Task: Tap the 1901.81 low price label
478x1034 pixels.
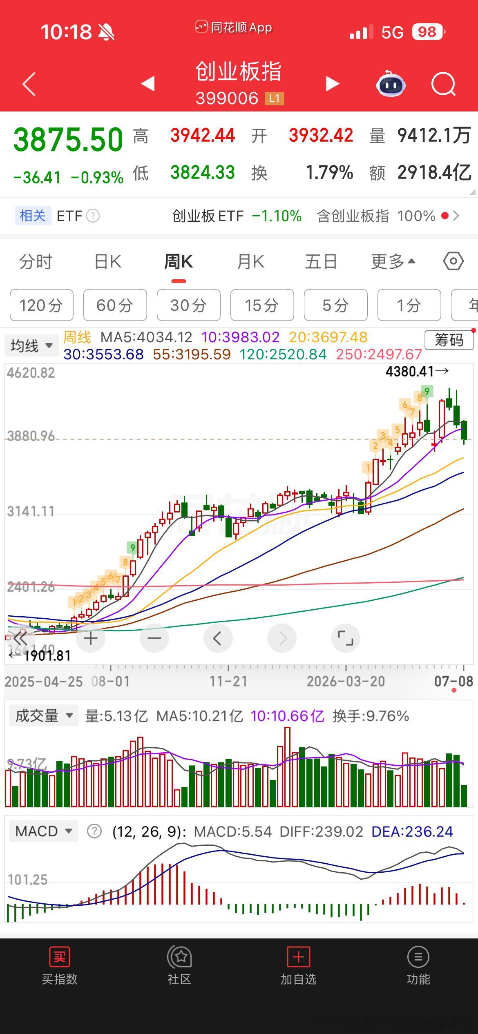Action: (x=40, y=655)
